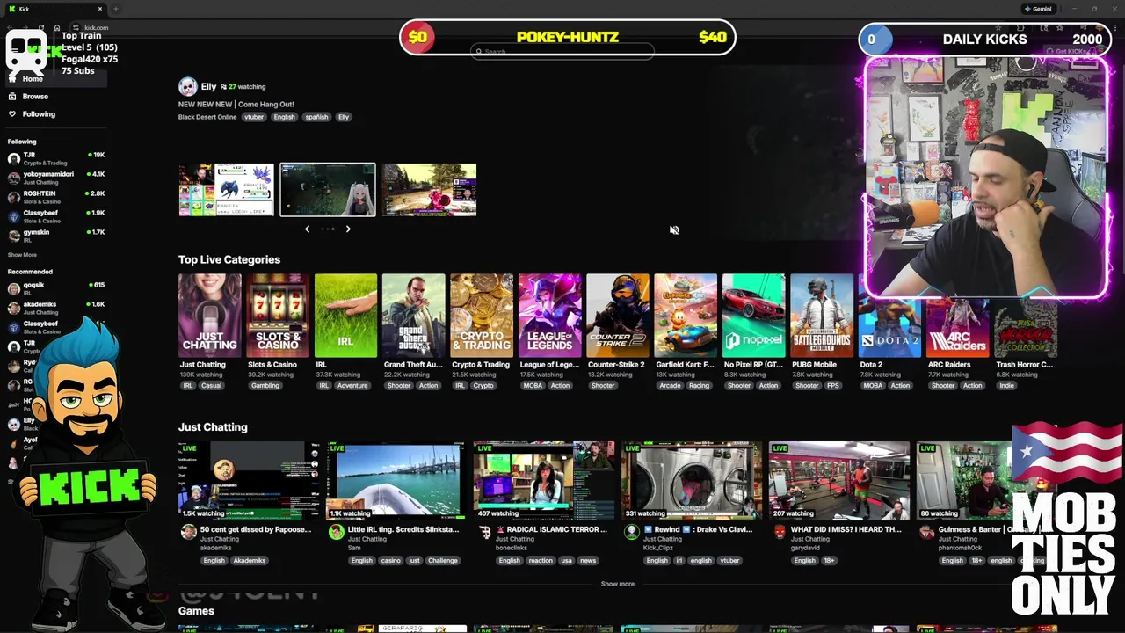Show previous featured stream with left arrow
This screenshot has width=1125, height=633.
click(307, 229)
